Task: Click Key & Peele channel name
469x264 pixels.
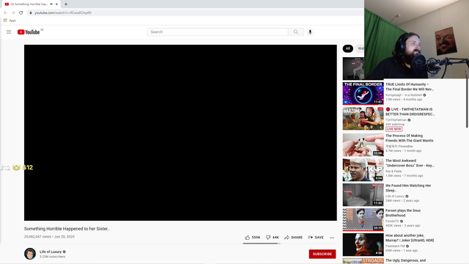Action: click(394, 171)
